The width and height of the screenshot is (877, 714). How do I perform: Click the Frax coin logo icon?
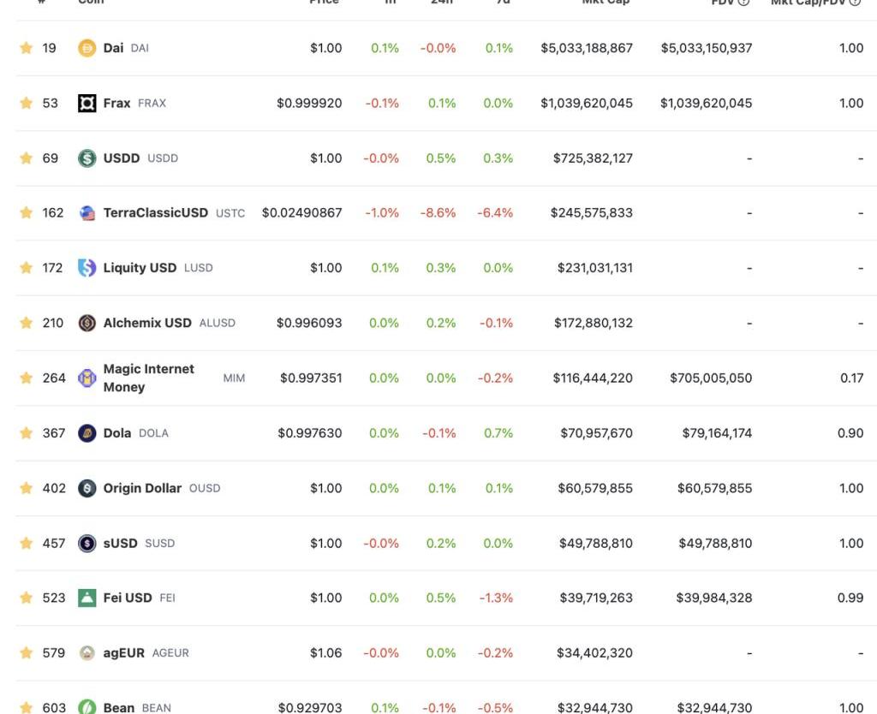point(87,104)
